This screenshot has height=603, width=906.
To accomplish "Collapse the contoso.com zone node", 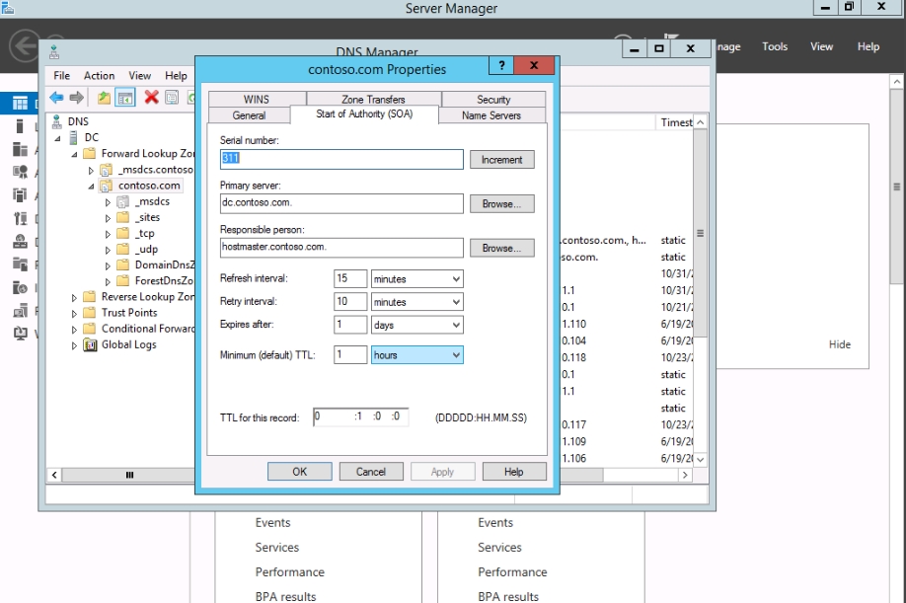I will [91, 186].
